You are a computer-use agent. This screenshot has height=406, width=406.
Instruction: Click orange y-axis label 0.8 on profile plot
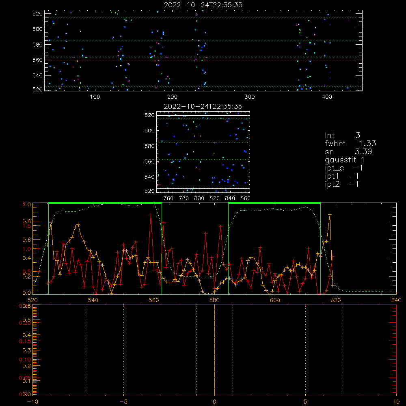(27, 221)
